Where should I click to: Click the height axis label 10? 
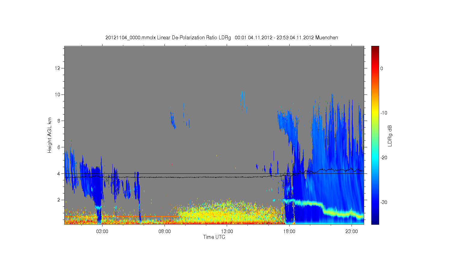point(58,94)
